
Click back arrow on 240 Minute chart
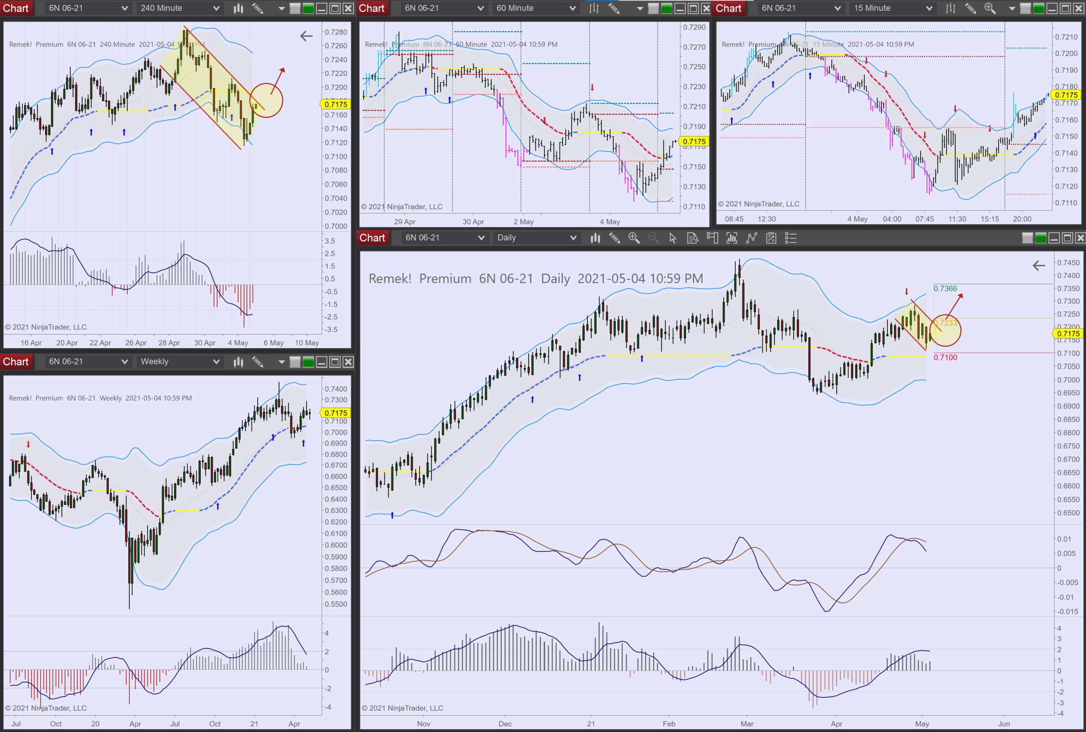(x=306, y=36)
